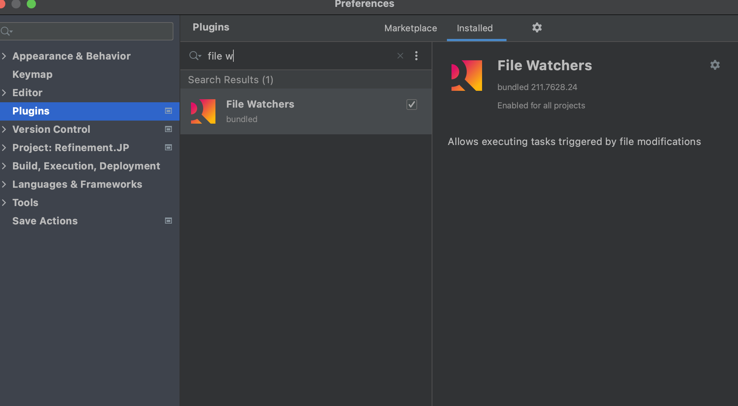
Task: Expand Build, Execution, Deployment arrow
Action: tap(4, 166)
